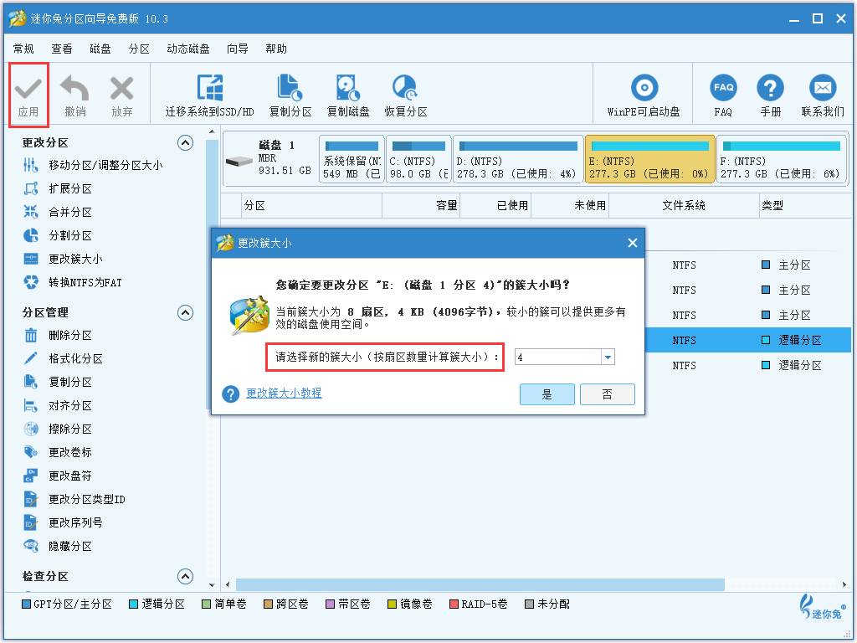Click the sidebar scroll up arrow
Image resolution: width=857 pixels, height=643 pixels.
tap(212, 131)
